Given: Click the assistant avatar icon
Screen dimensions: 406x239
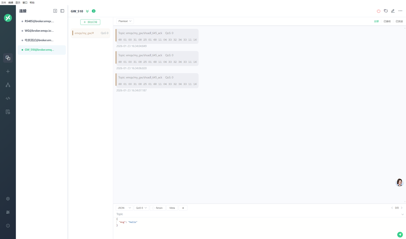Looking at the screenshot, I should [x=400, y=182].
